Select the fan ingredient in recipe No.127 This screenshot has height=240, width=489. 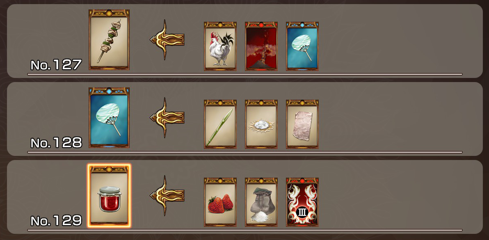(302, 46)
